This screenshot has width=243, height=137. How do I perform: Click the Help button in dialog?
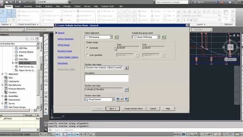click(x=168, y=108)
